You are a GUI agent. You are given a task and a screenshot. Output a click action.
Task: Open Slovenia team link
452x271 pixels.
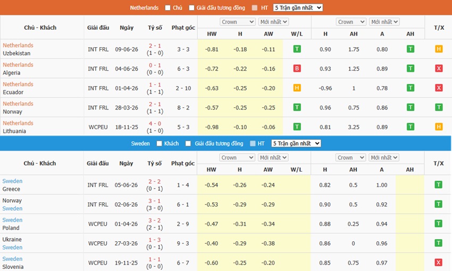[x=13, y=267]
